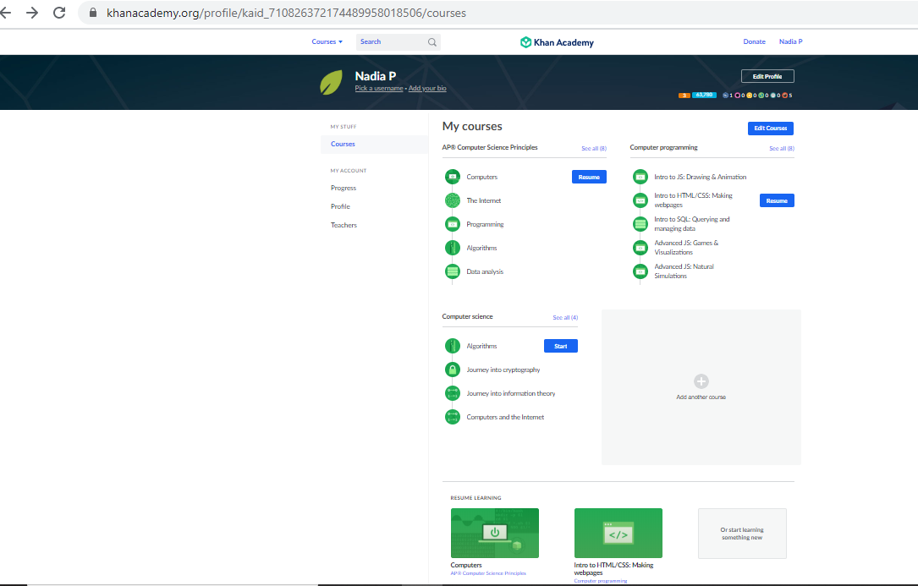Viewport: 918px width, 586px height.
Task: Click the Data analysis unit text
Action: click(485, 271)
